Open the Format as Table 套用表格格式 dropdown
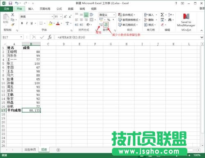Screen dimensions: 205x158 [129, 20]
